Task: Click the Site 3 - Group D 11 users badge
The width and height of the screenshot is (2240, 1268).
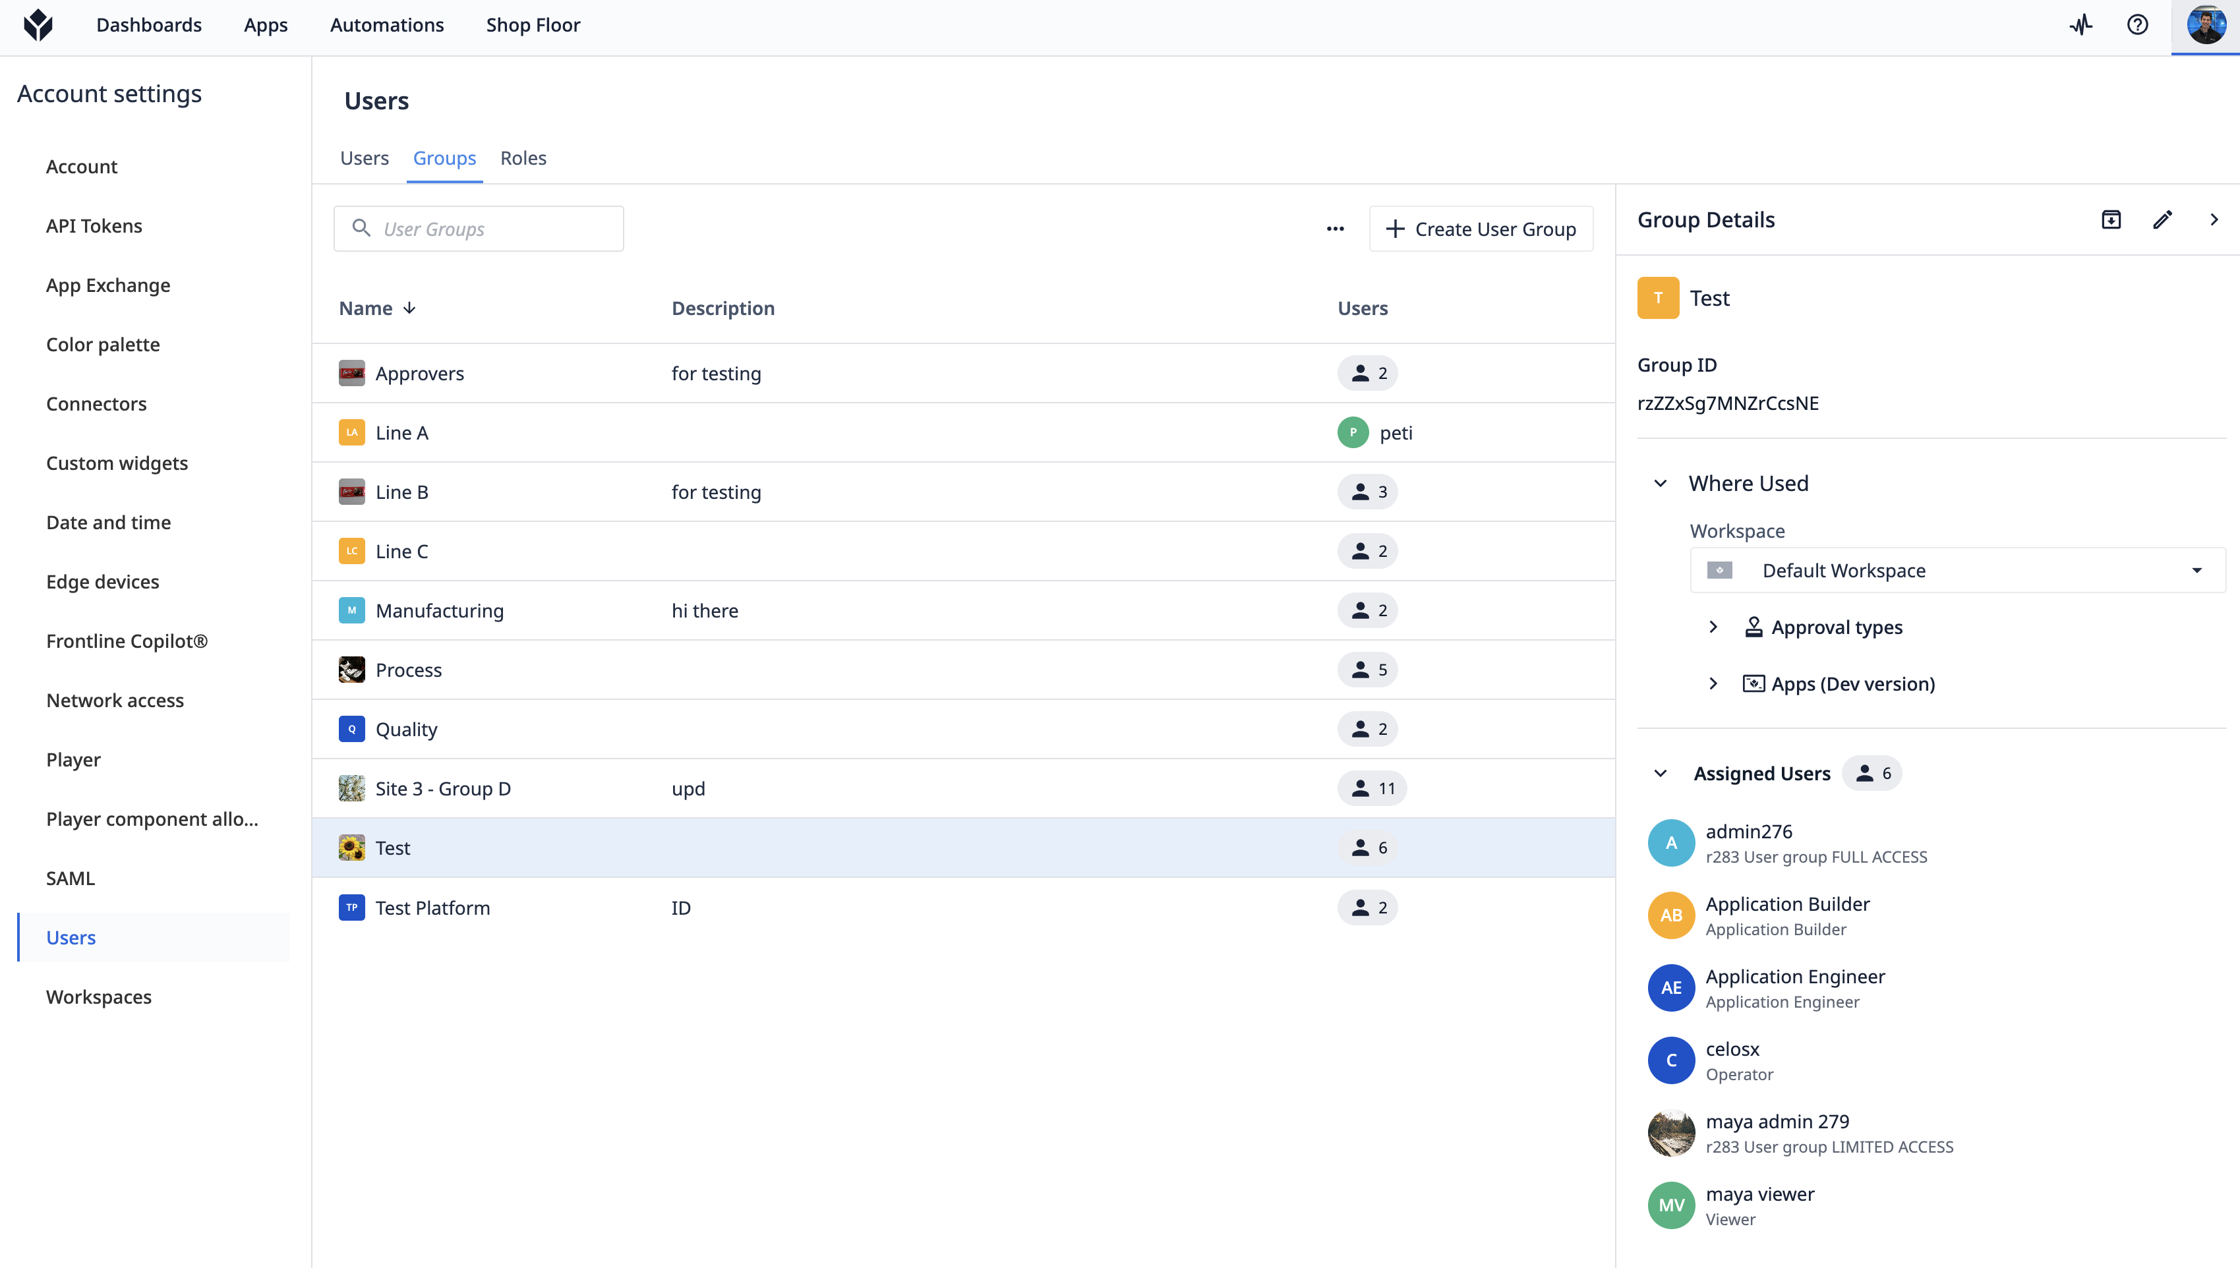Action: pyautogui.click(x=1372, y=788)
